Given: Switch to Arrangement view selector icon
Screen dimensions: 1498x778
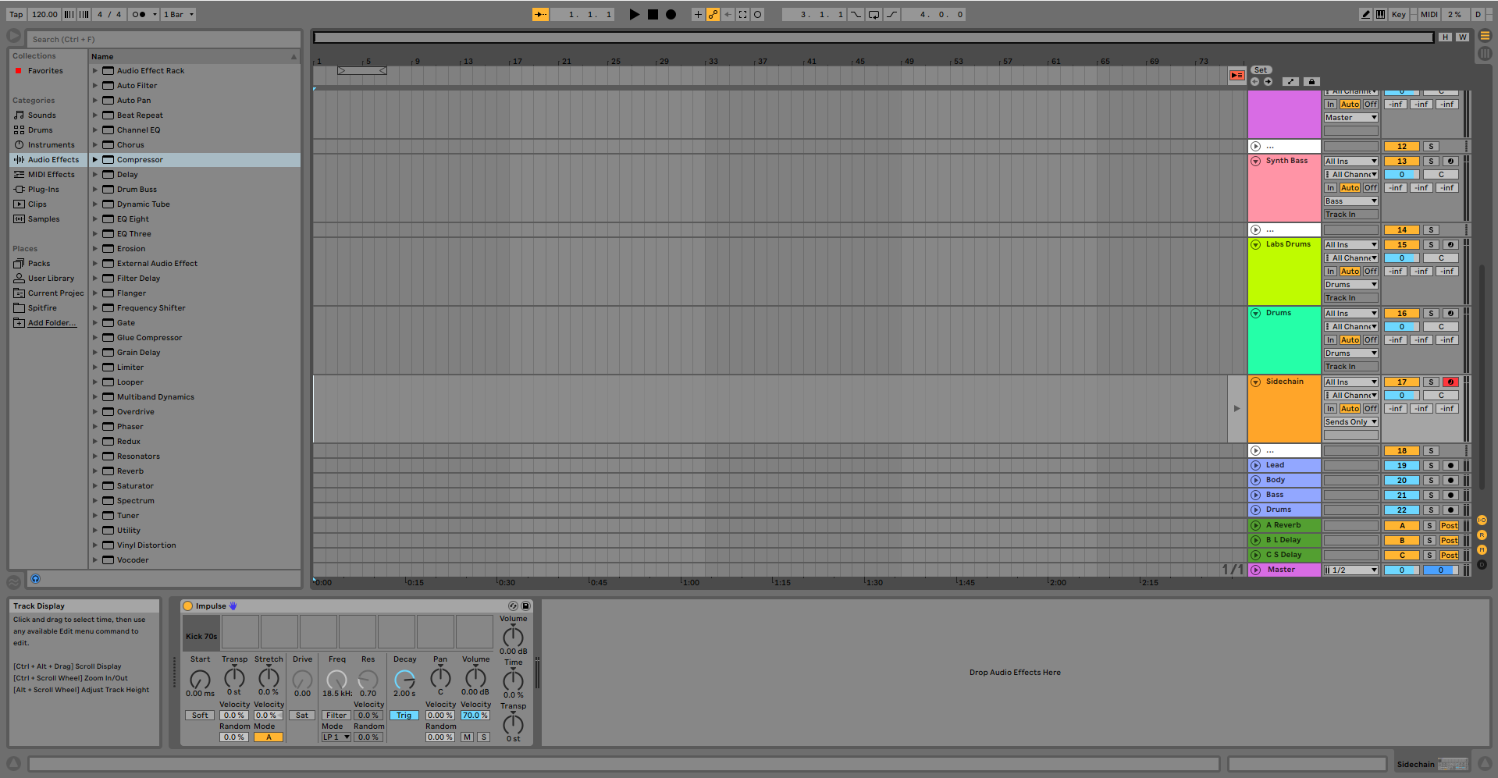Looking at the screenshot, I should pyautogui.click(x=1485, y=36).
